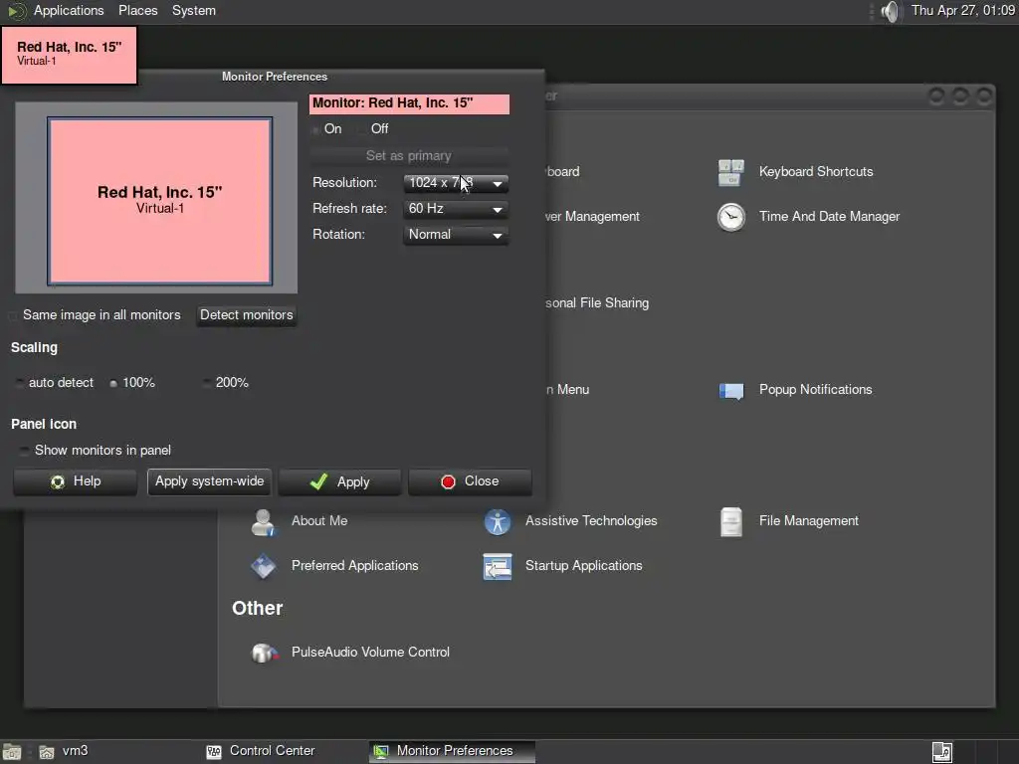Image resolution: width=1019 pixels, height=764 pixels.
Task: Open Assistive Technologies icon
Action: [x=498, y=521]
